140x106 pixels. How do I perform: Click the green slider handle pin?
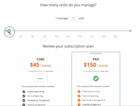(x=9, y=31)
